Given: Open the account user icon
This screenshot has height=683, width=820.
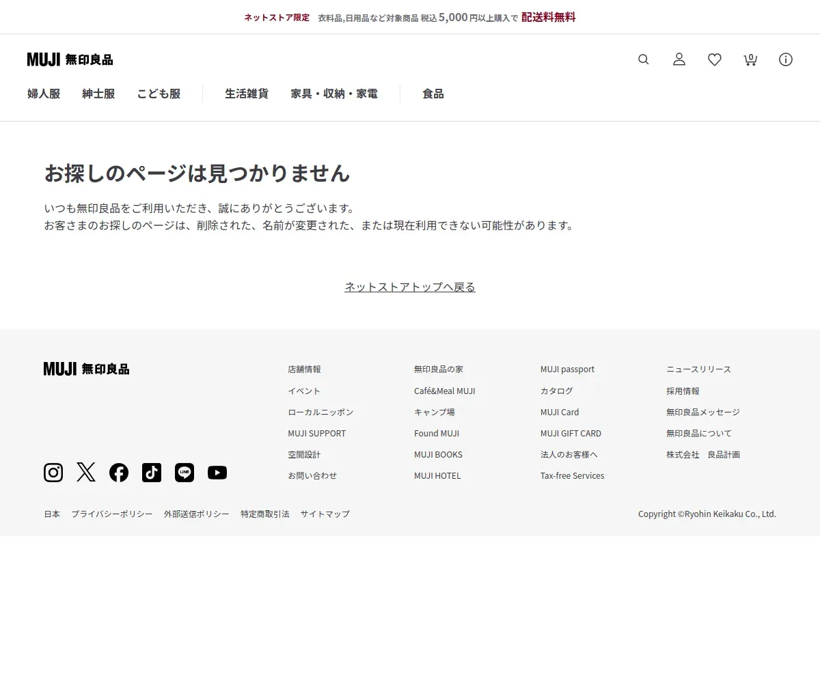Looking at the screenshot, I should tap(679, 59).
